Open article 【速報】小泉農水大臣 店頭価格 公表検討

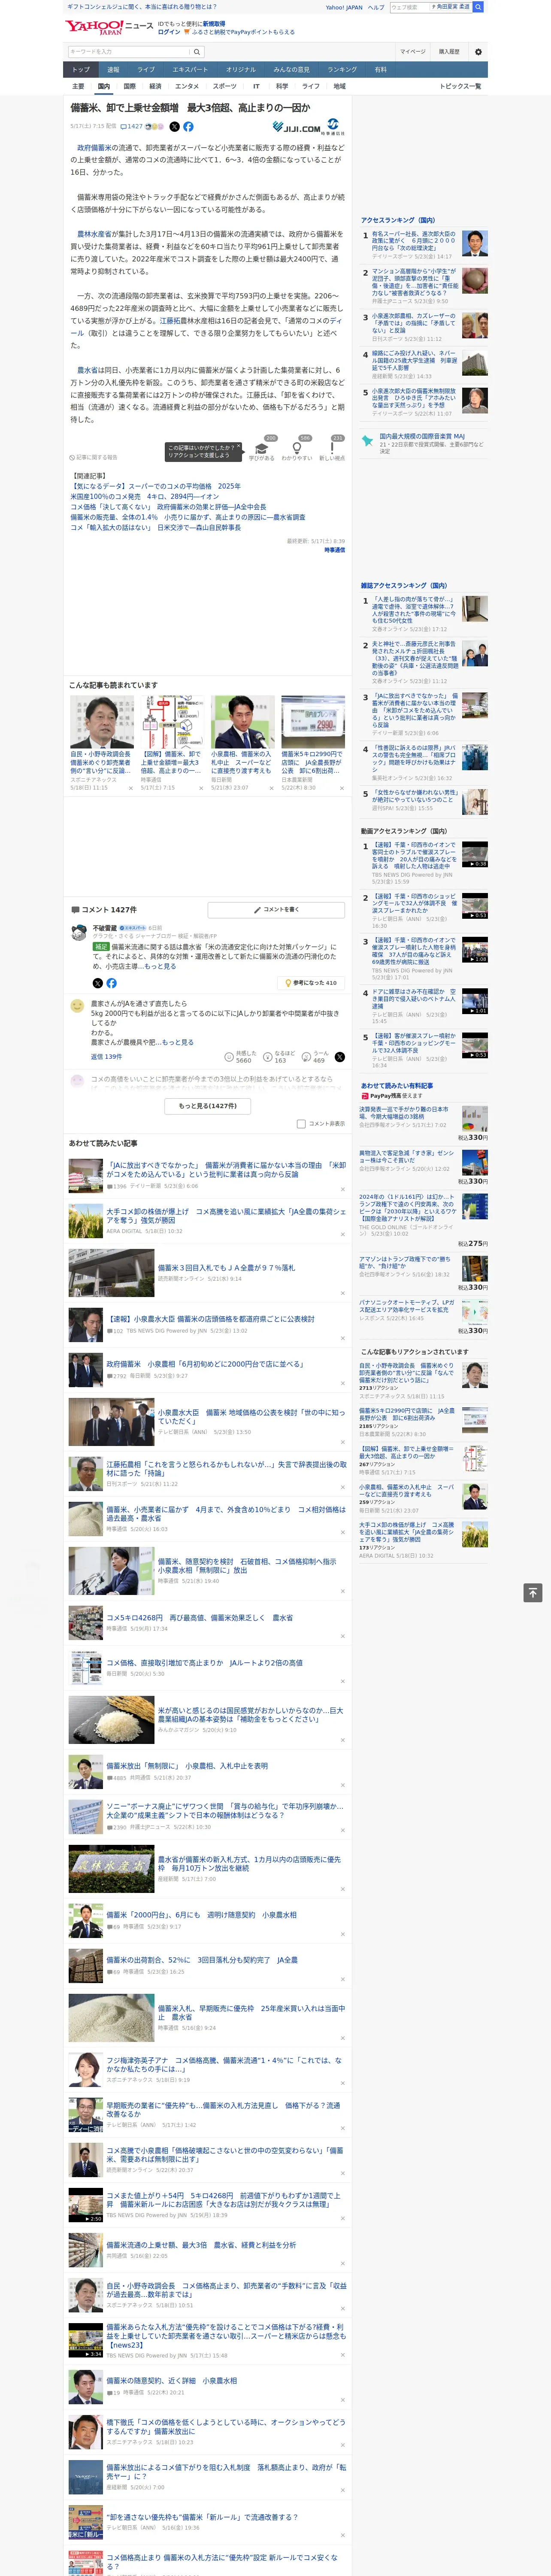(211, 1319)
